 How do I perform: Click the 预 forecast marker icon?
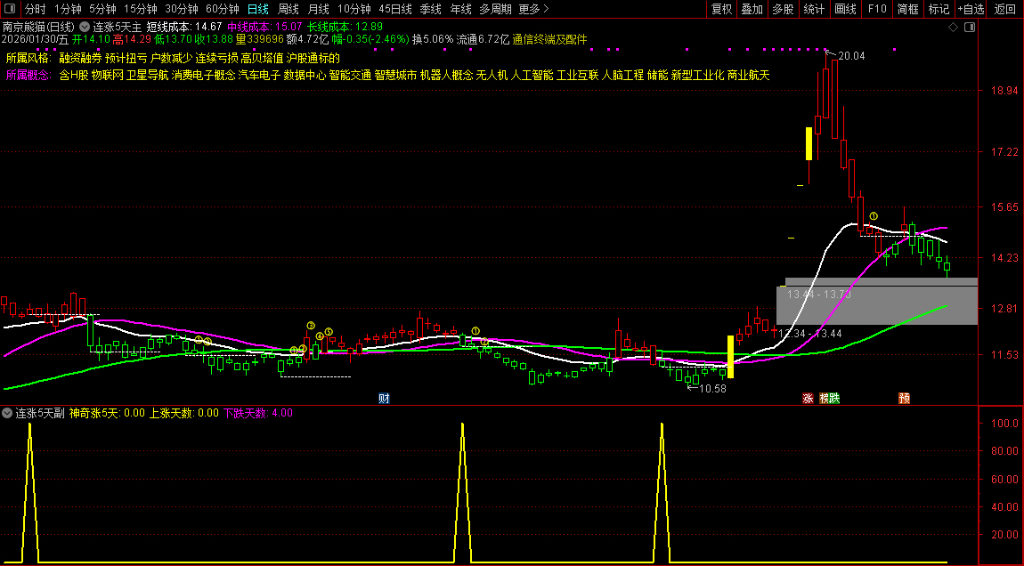click(x=904, y=398)
